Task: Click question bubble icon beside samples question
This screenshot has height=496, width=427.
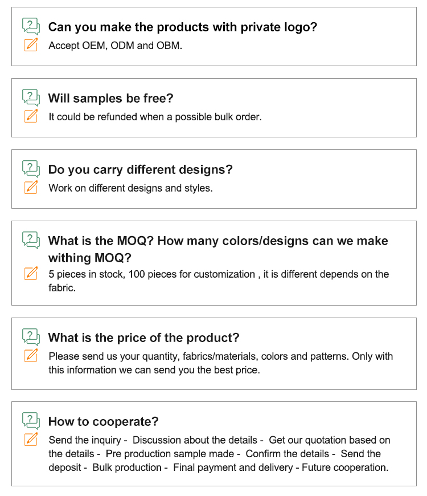Action: pyautogui.click(x=31, y=97)
